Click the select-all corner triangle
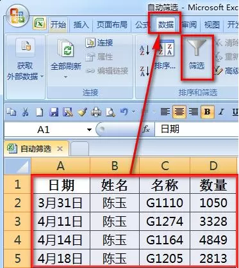239x268 pixels. click(17, 166)
